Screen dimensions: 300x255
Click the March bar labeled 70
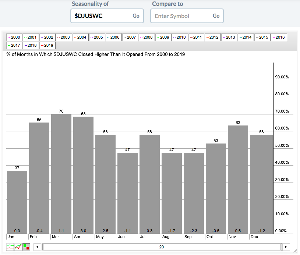pyautogui.click(x=62, y=173)
